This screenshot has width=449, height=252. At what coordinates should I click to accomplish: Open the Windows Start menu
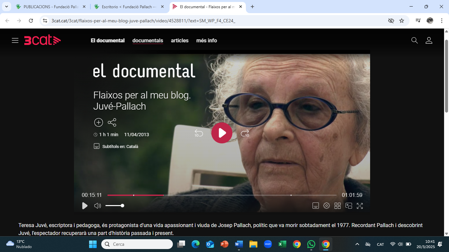click(x=93, y=244)
